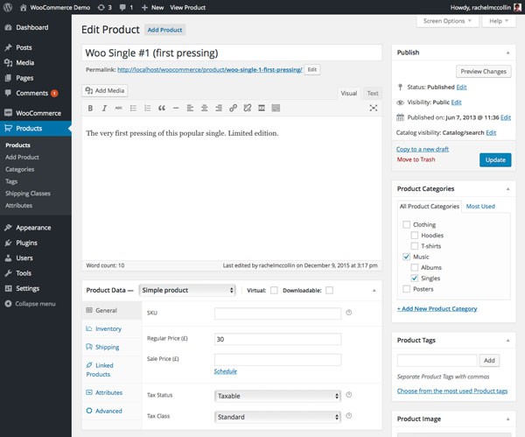Insert a blockquote
Screen dimensions: 525x437
(162, 108)
